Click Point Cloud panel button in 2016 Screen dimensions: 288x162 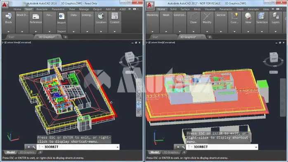pyautogui.click(x=50, y=22)
